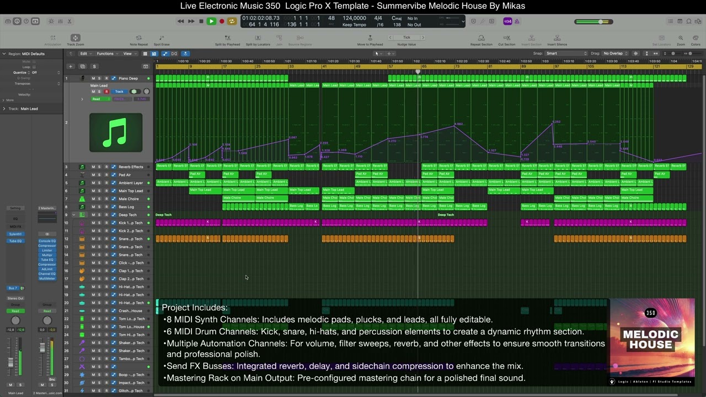
Task: Open the marquee tool selector dropdown
Action: pyautogui.click(x=389, y=53)
